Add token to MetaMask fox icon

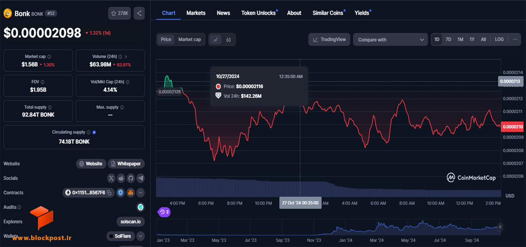click(131, 193)
